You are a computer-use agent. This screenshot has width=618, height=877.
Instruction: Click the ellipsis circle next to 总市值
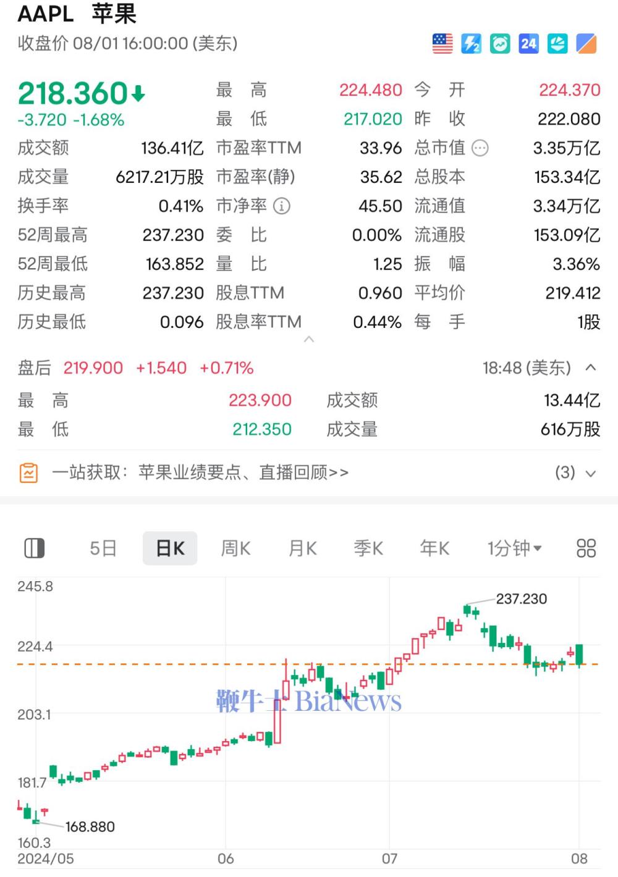pos(479,148)
